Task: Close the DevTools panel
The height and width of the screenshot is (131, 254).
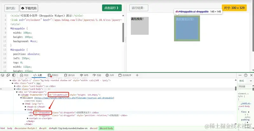Action: [x=251, y=75]
